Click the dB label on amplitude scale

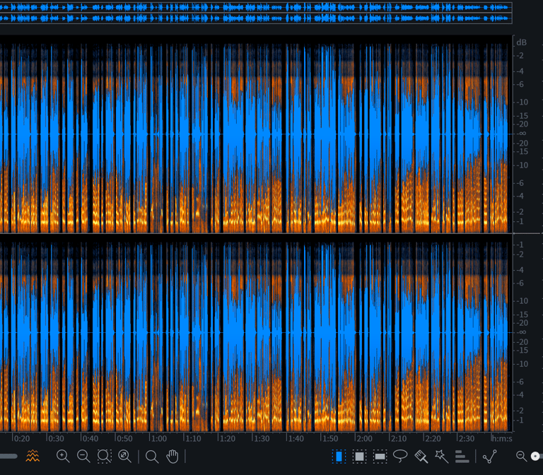(521, 42)
